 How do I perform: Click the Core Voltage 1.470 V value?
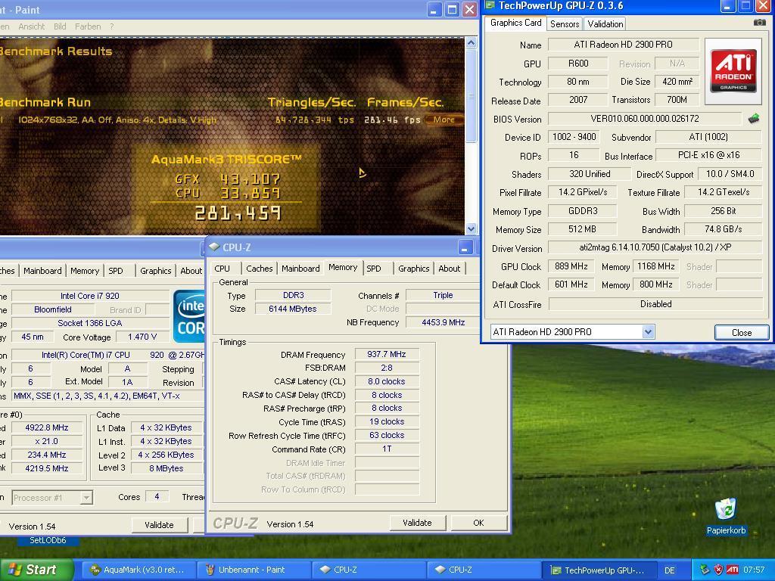tap(142, 337)
